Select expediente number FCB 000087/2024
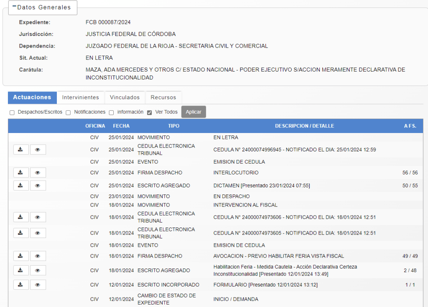Viewport: 428px width, 307px height. [x=108, y=23]
